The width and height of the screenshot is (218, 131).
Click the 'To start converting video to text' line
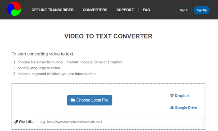43,54
